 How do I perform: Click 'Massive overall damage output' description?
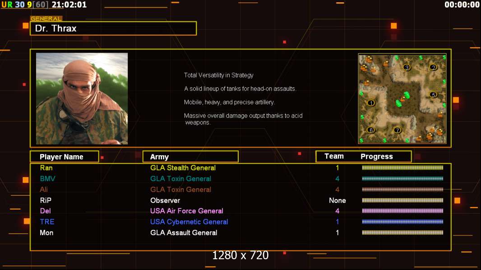pyautogui.click(x=243, y=119)
